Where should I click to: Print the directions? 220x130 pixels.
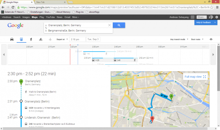(211, 39)
